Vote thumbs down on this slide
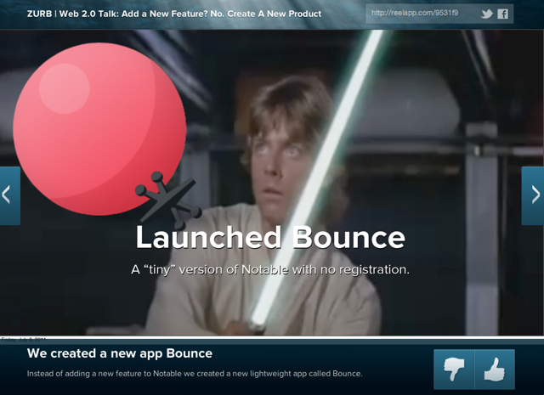The height and width of the screenshot is (395, 544). click(454, 369)
